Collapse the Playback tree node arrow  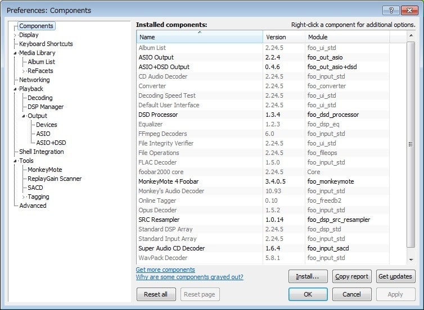pos(15,89)
